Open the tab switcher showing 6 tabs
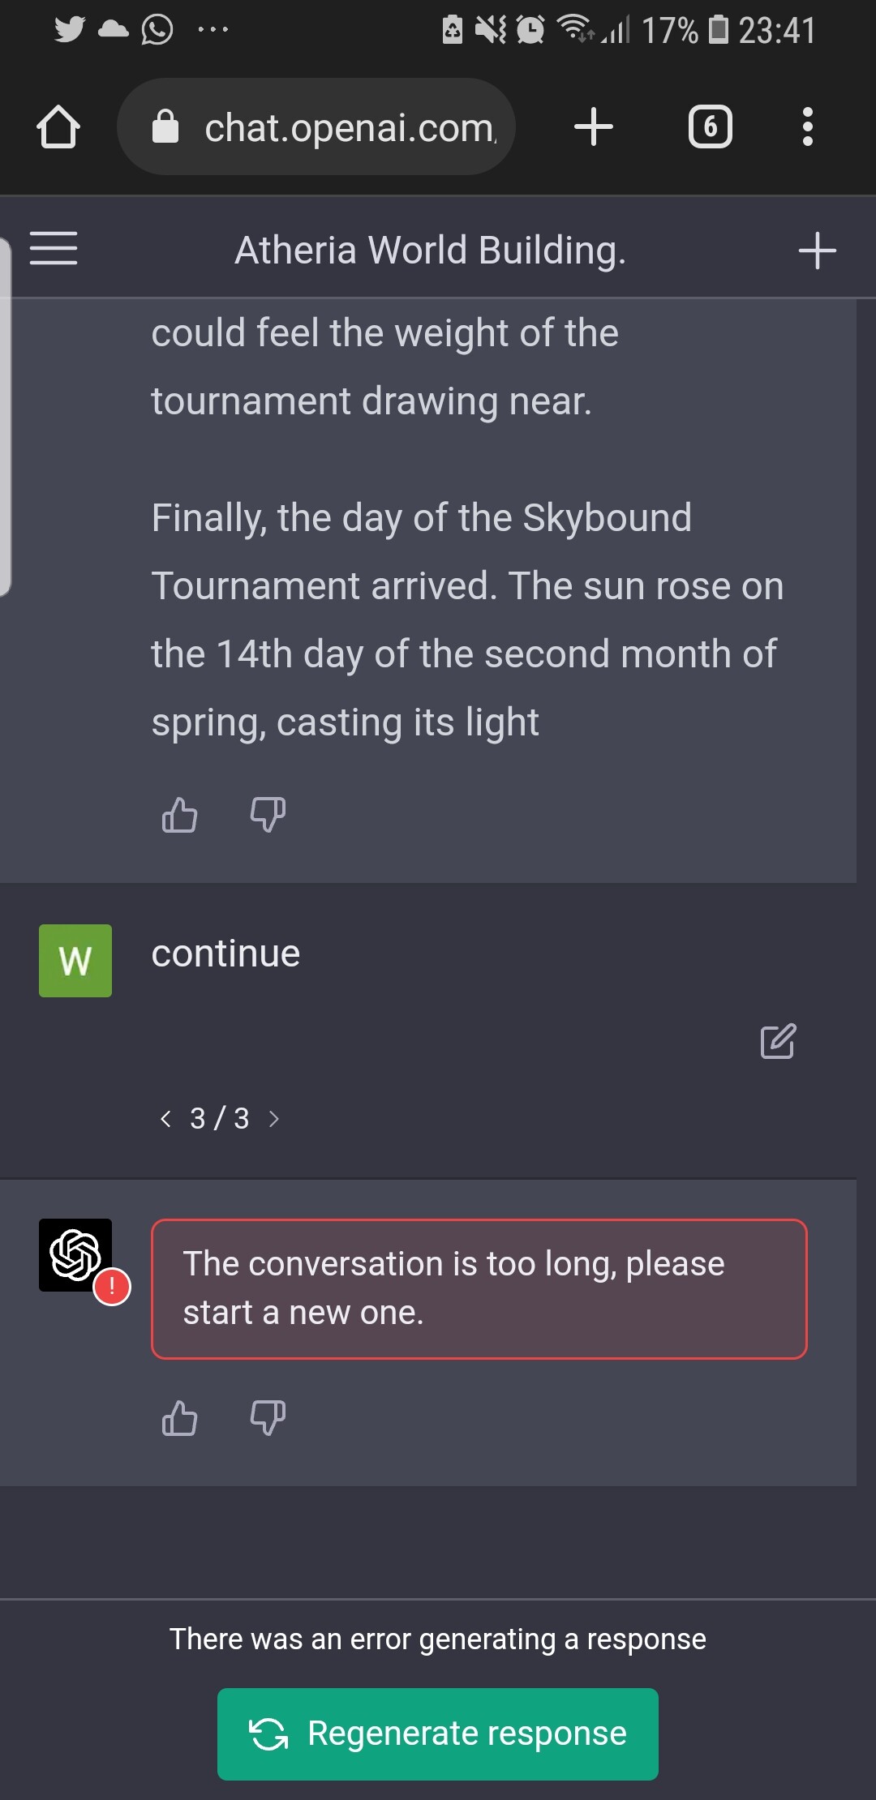The width and height of the screenshot is (876, 1800). [x=710, y=127]
